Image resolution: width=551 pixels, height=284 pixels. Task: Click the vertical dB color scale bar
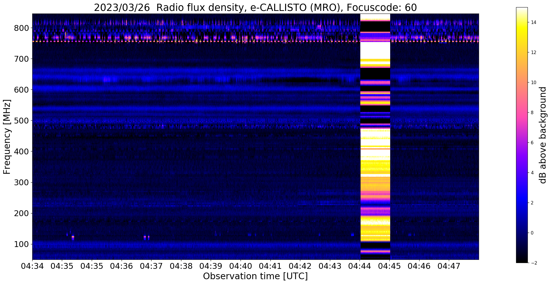point(522,135)
